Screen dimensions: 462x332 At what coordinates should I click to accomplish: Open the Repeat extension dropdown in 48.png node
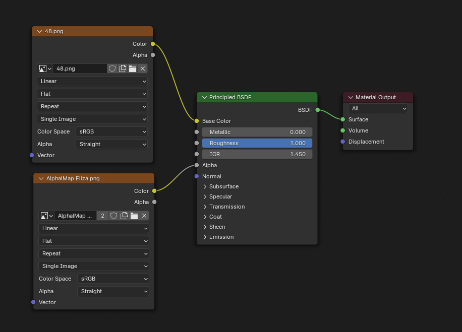(92, 106)
